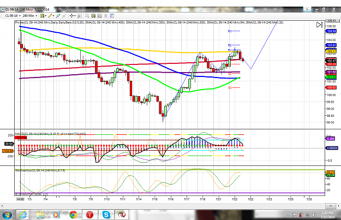Click the chart window title icon
The width and height of the screenshot is (341, 220).
pos(2,9)
